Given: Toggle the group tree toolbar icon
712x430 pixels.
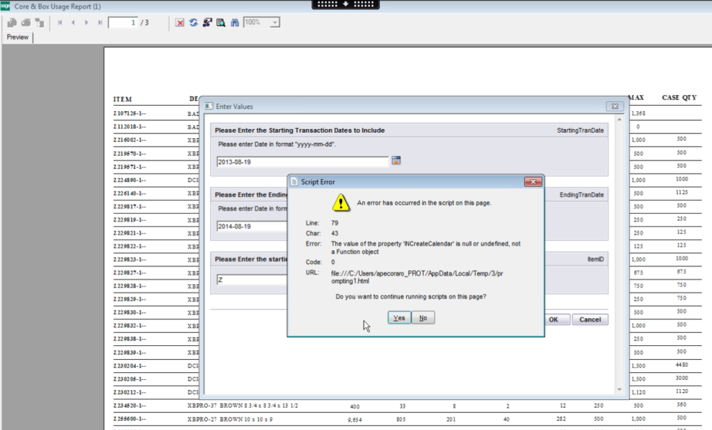Looking at the screenshot, I should tap(40, 22).
